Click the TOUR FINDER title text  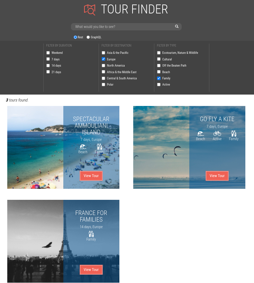(134, 9)
